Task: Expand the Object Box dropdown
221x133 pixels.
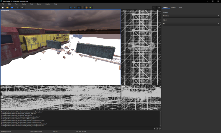Action: click(x=191, y=23)
